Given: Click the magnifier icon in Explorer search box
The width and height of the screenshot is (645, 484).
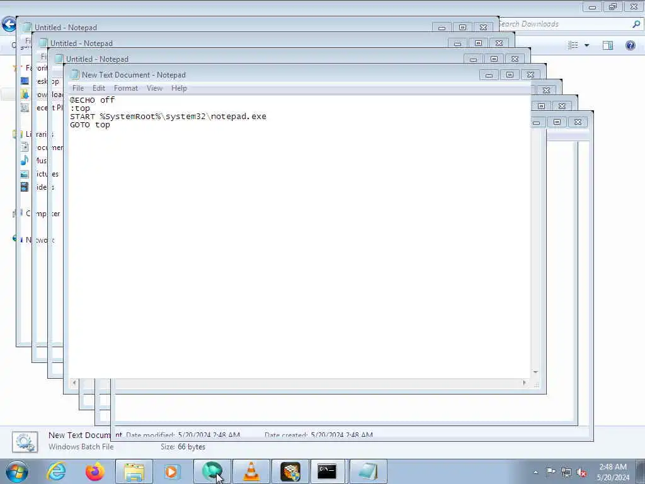Looking at the screenshot, I should click(x=636, y=25).
